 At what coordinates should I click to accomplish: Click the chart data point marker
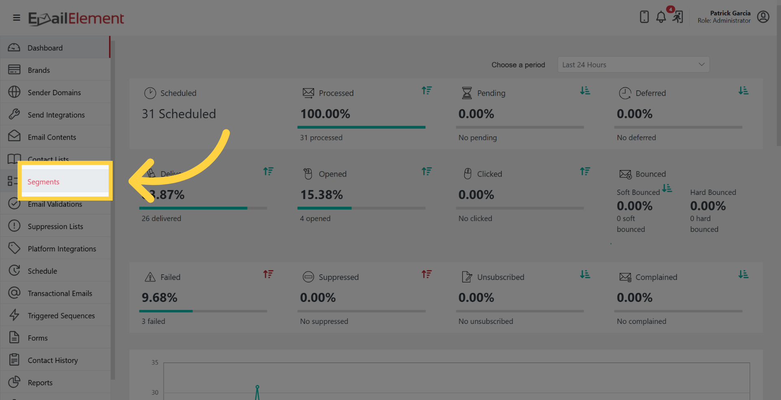(x=257, y=387)
